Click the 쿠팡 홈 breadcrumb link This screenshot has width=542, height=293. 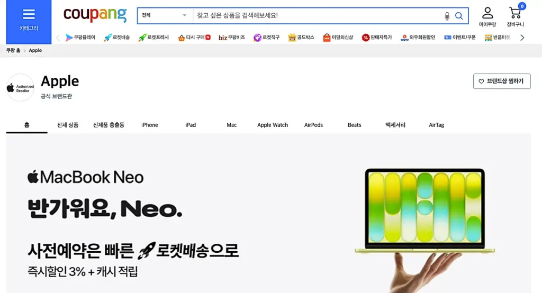13,50
